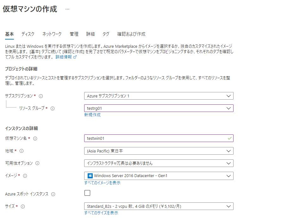Screen dimensions: 281x222
Task: Click the インスタンスの詳細 heading
Action: coord(22,128)
